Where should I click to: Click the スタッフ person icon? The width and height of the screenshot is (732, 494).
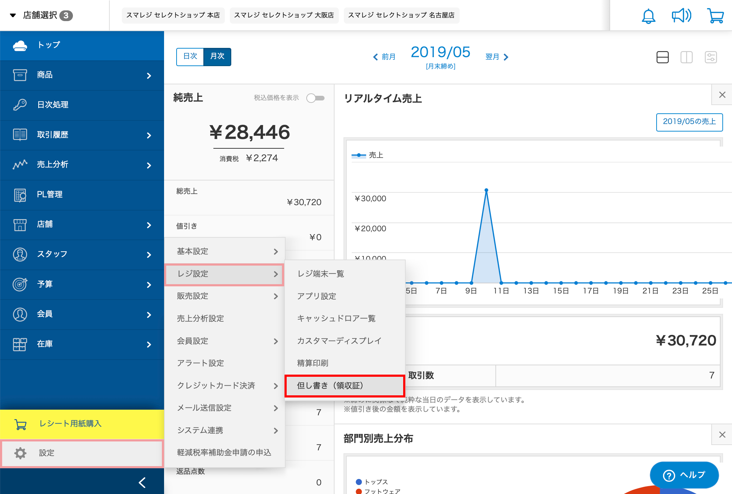click(20, 255)
